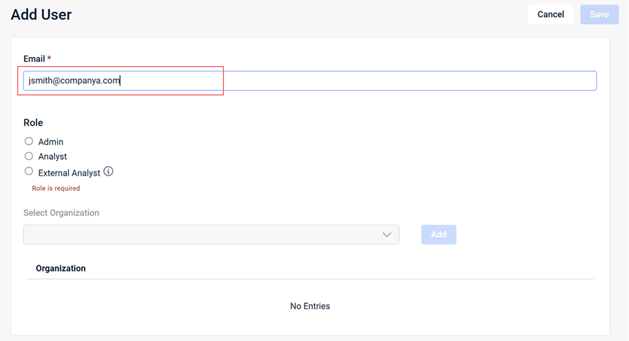Click the Admin label text
629x341 pixels.
tap(51, 142)
